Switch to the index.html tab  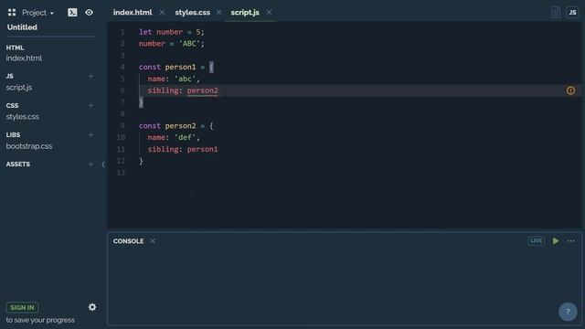click(133, 12)
